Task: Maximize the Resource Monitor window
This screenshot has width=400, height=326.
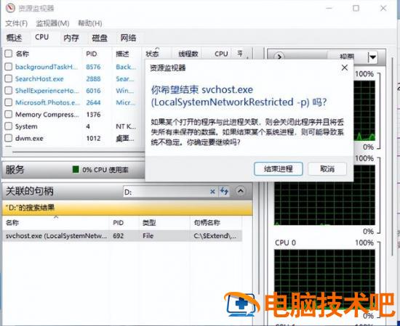Action: coord(356,8)
